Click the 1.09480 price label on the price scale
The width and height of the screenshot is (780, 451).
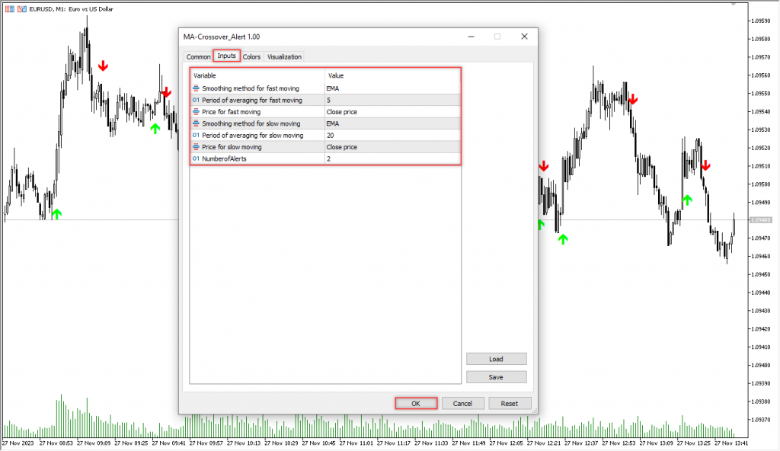761,220
